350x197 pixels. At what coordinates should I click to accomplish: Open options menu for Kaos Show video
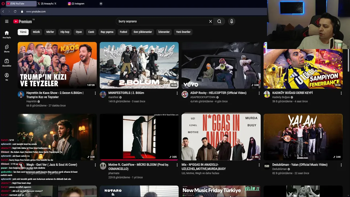click(x=95, y=93)
